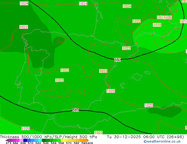Pick the brightest lime green legend swatch
Image resolution: width=187 pixels, height=144 pixels.
click(59, 140)
